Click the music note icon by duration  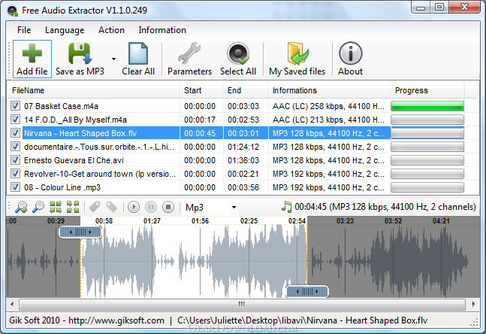[287, 207]
